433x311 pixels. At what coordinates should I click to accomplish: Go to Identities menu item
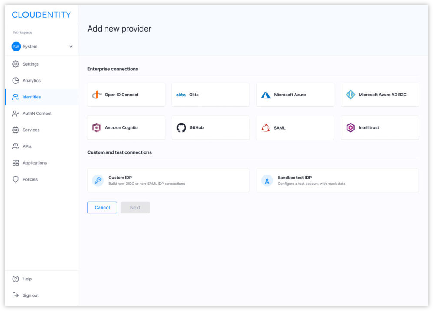(41, 97)
